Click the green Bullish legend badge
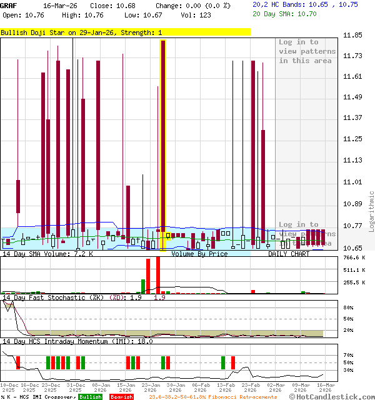Image resolution: width=375 pixels, height=400 pixels. (91, 397)
